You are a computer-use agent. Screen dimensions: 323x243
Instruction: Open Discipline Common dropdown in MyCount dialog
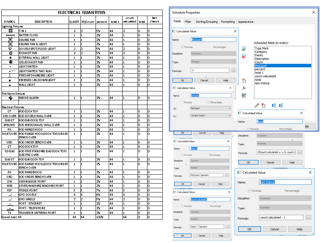coord(214,54)
